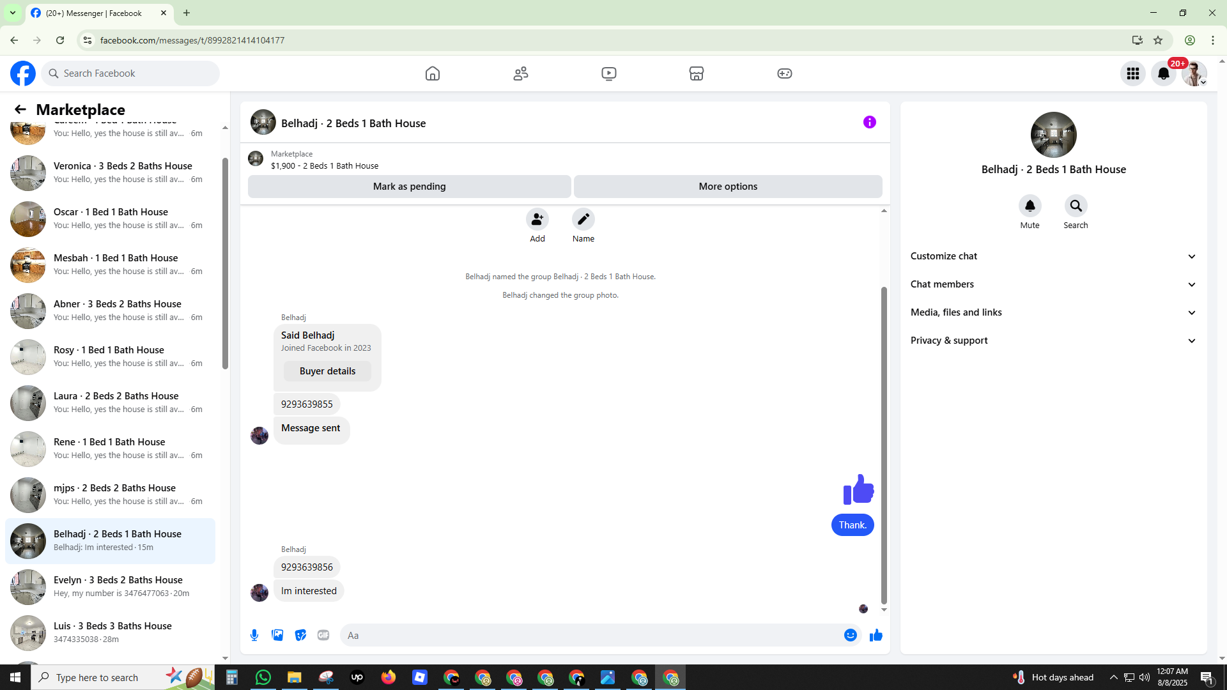The height and width of the screenshot is (690, 1227).
Task: Open WhatsApp from the taskbar
Action: (263, 677)
